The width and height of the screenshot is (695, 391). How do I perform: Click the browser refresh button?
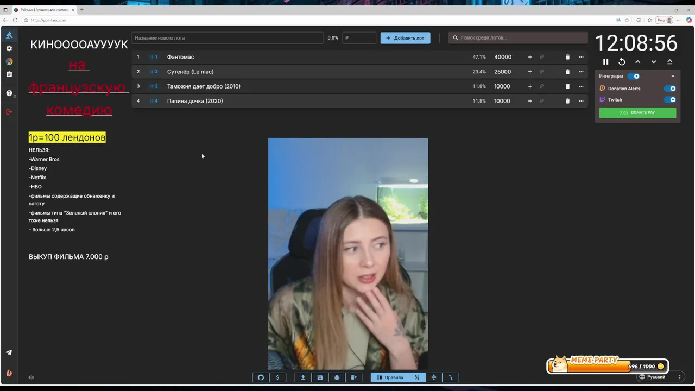15,20
